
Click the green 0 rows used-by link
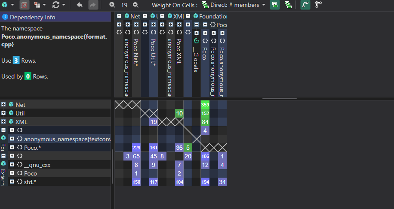tap(28, 76)
